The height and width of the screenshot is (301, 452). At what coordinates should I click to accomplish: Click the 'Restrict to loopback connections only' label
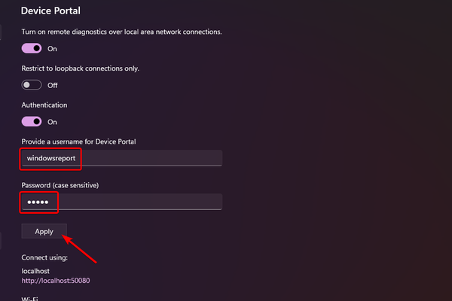[81, 68]
